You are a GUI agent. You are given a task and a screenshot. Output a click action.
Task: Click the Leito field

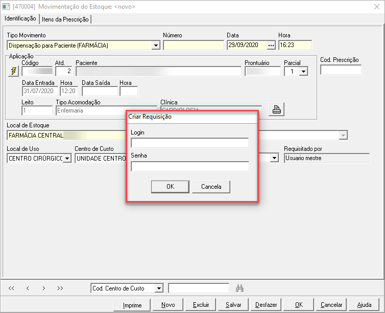tap(37, 110)
